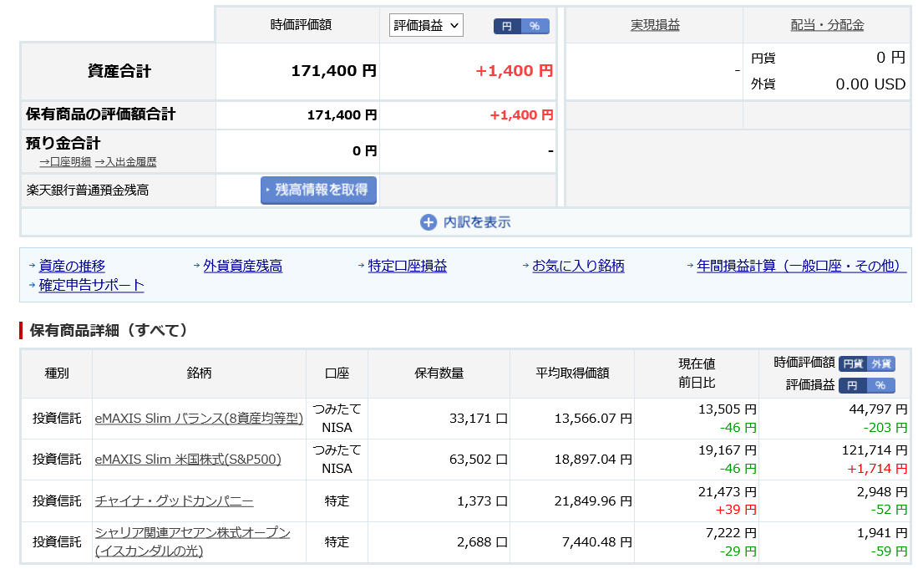Viewport: 918px width, 569px height.
Task: Open 入出金履歴 link
Action: coord(125,162)
